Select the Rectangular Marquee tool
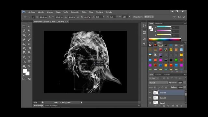Screen dimensions: 208x117 pos(24,27)
